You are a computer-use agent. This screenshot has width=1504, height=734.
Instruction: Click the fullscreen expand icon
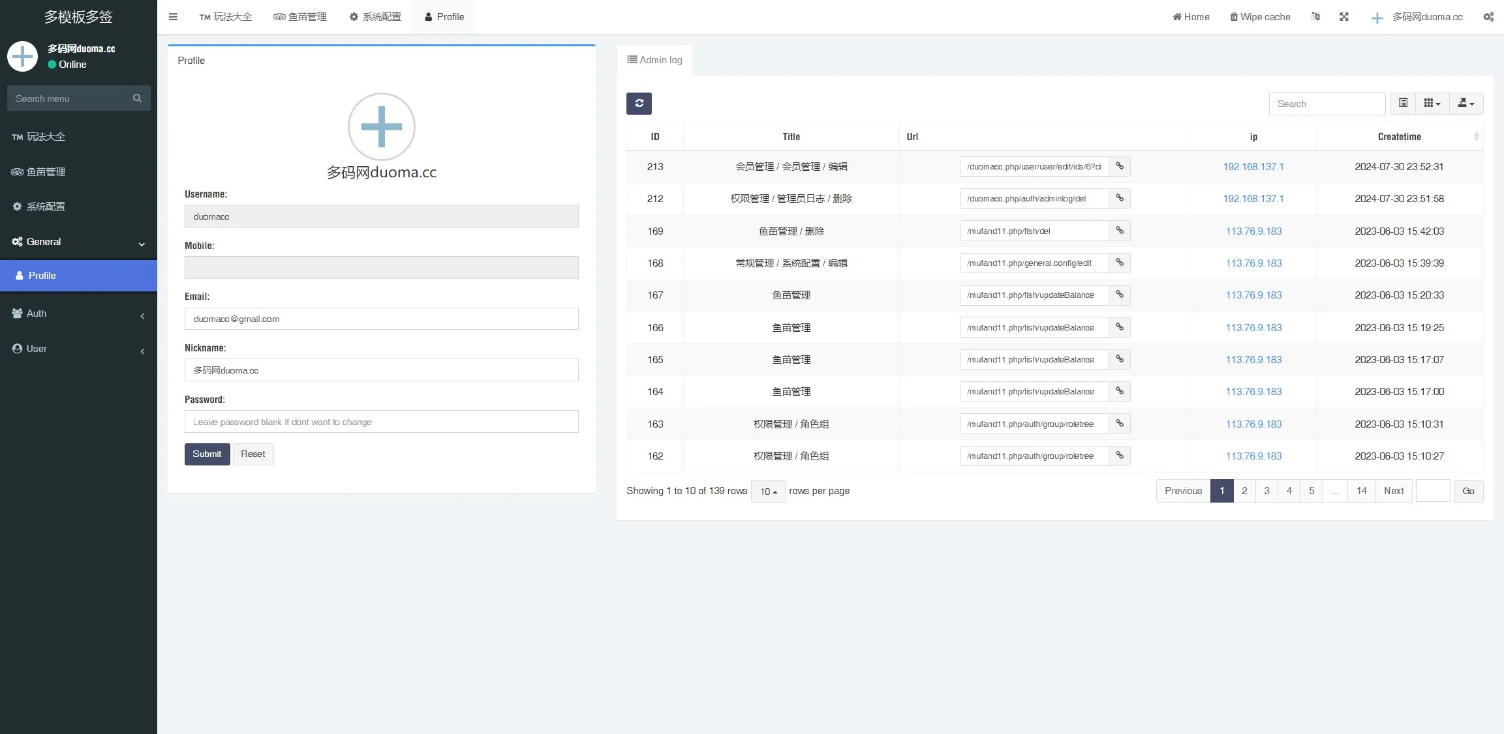[x=1344, y=17]
